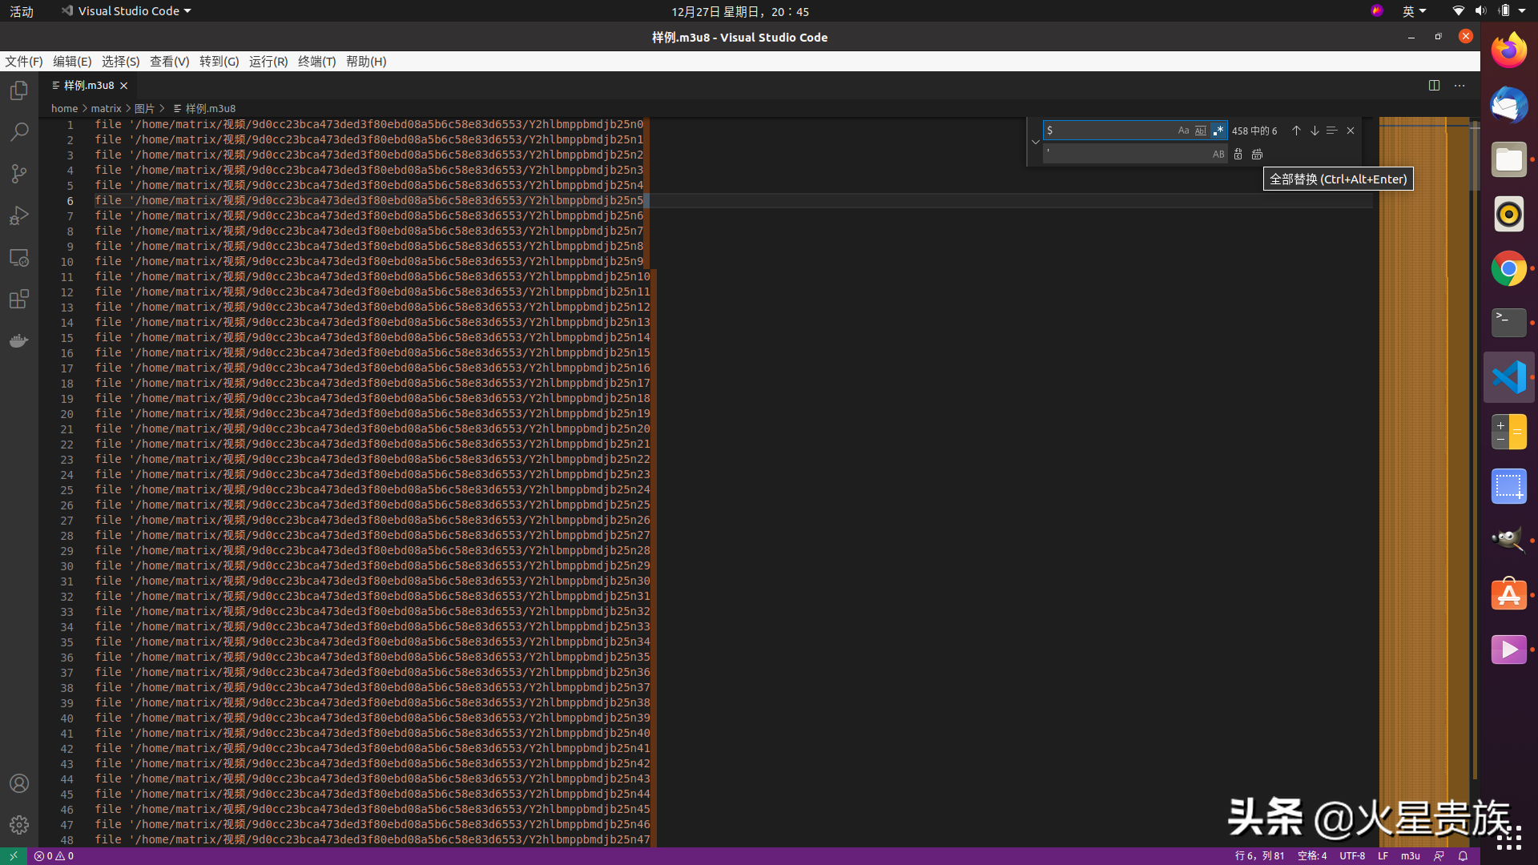Open the feedback icon in status bar
This screenshot has height=865, width=1538.
click(1439, 856)
